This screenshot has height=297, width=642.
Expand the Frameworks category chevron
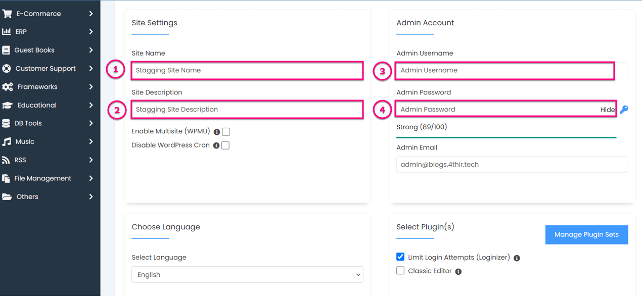pyautogui.click(x=91, y=87)
